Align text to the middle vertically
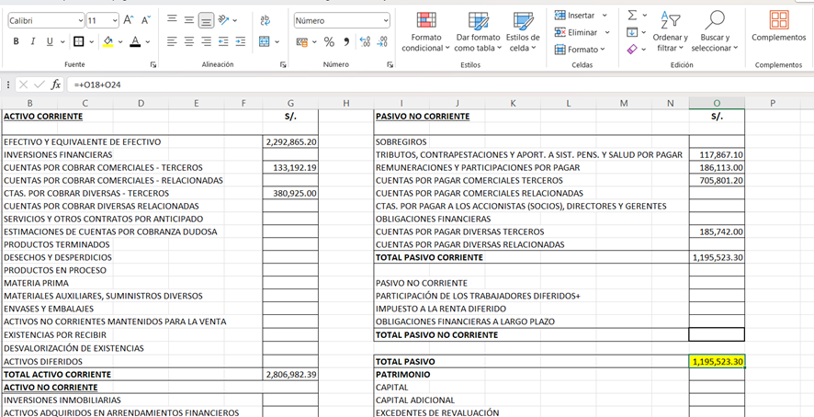The width and height of the screenshot is (814, 417). click(x=189, y=19)
